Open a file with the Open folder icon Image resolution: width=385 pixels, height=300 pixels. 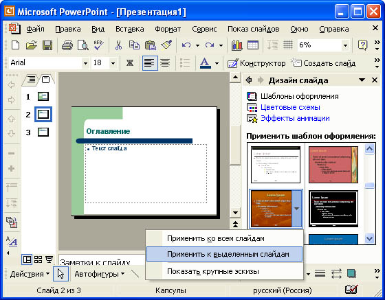click(x=31, y=45)
